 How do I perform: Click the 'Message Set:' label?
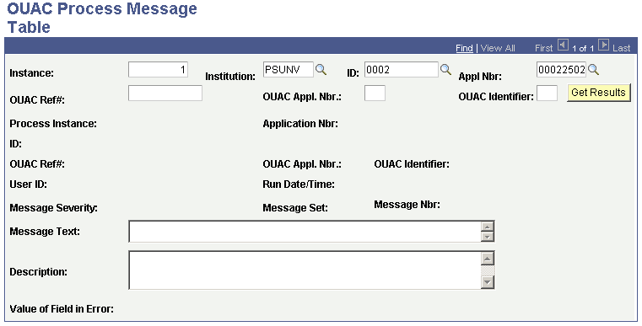(x=295, y=208)
